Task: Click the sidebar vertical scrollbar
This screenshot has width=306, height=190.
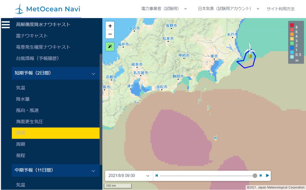Action: (x=101, y=109)
